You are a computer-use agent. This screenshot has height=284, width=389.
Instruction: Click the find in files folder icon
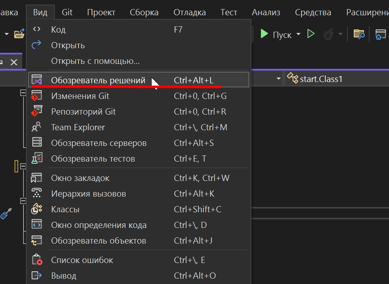point(359,34)
